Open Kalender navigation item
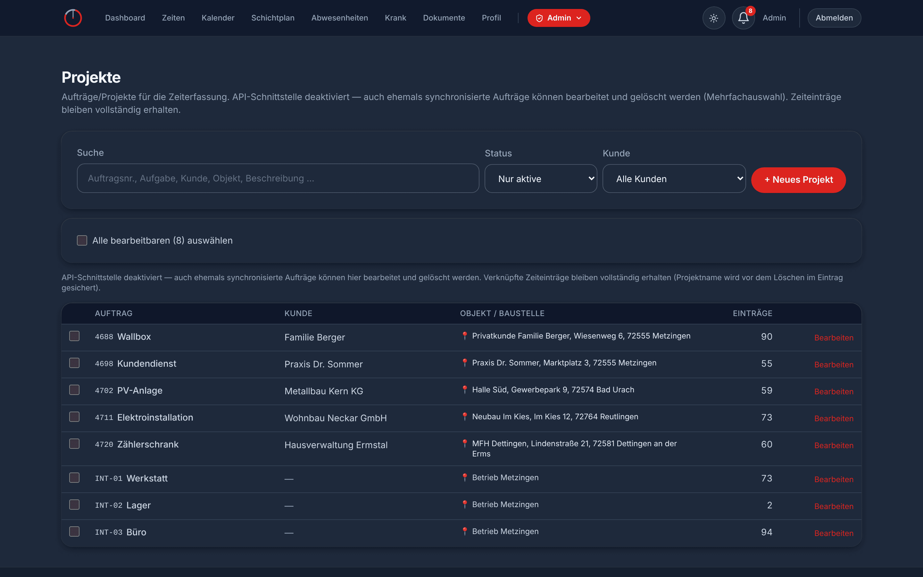This screenshot has height=577, width=923. [x=218, y=18]
